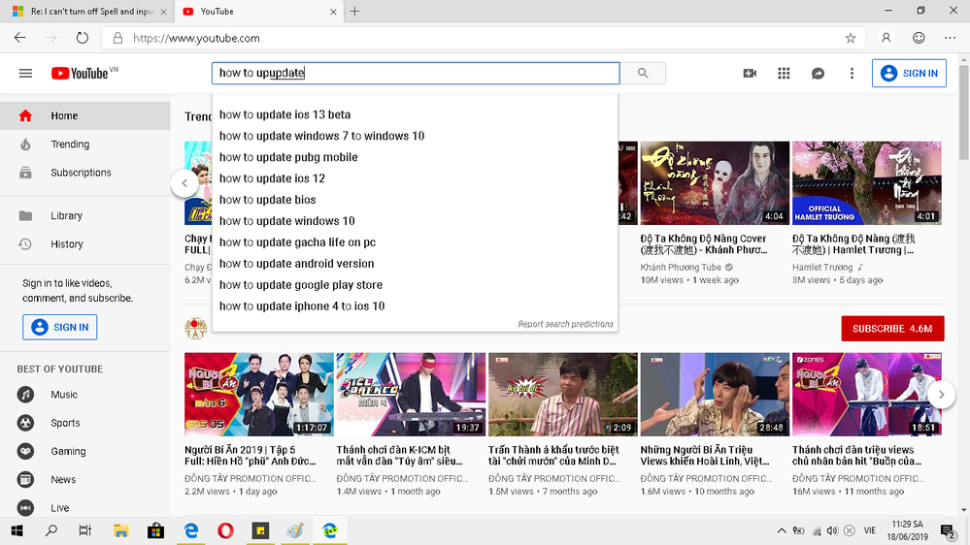Open Subscriptions in the sidebar
The height and width of the screenshot is (545, 970).
tap(85, 173)
